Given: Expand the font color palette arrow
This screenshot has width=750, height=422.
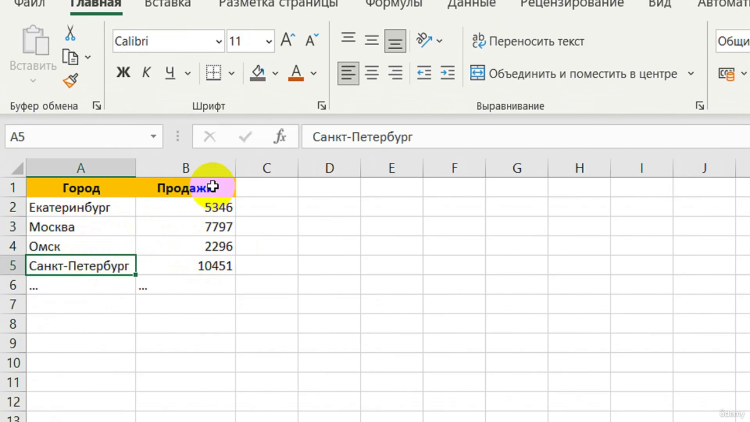Looking at the screenshot, I should click(x=313, y=74).
